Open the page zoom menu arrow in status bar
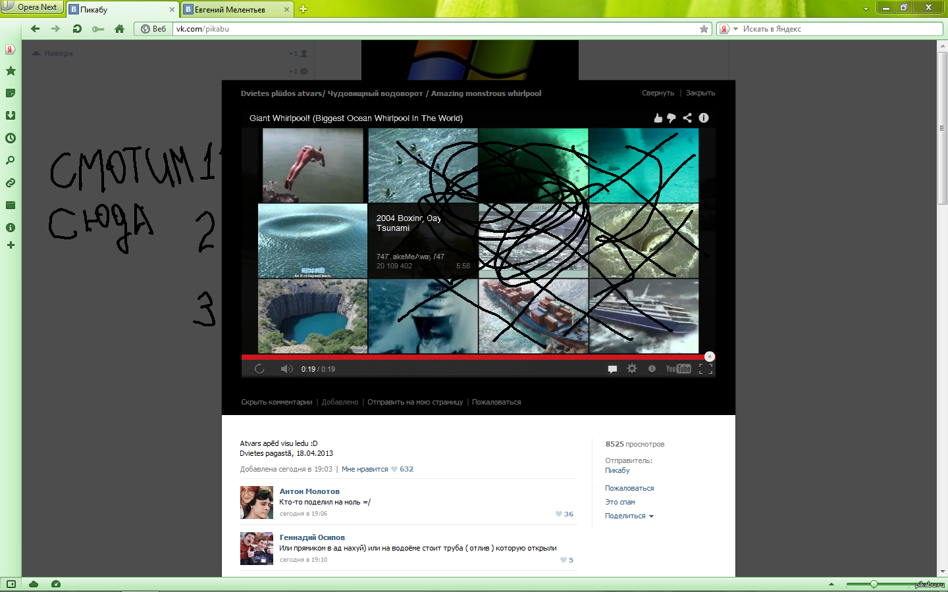The image size is (948, 592). (831, 584)
